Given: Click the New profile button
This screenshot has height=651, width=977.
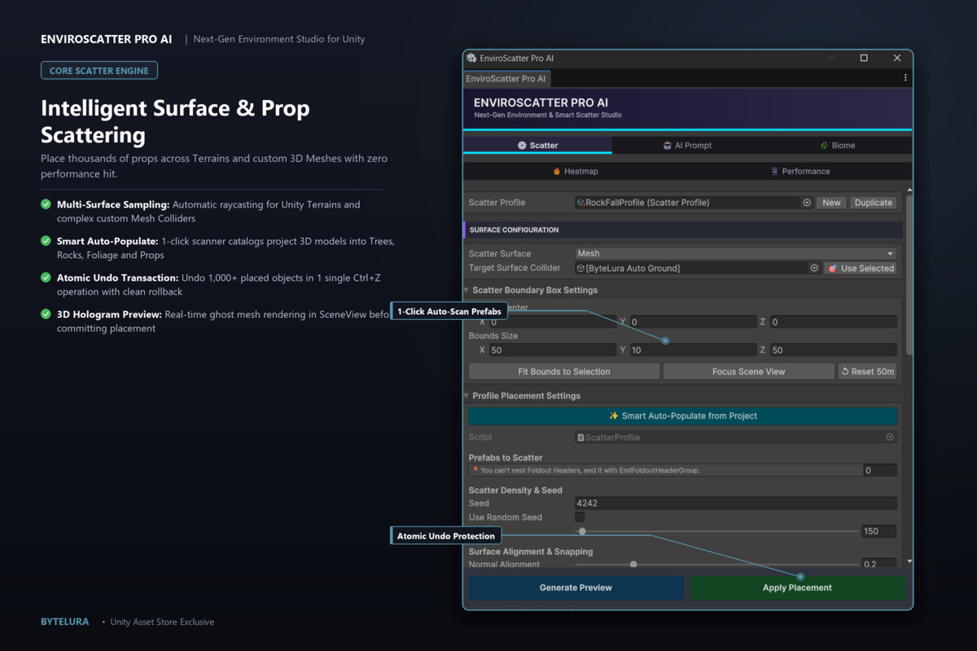Looking at the screenshot, I should 831,203.
